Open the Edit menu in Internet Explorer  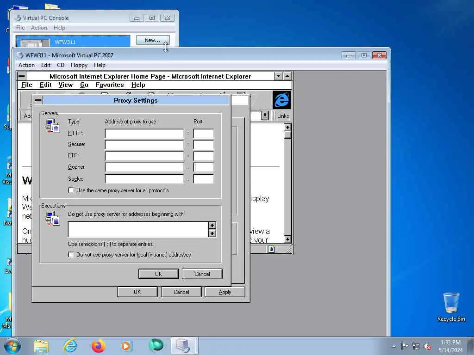tap(46, 85)
